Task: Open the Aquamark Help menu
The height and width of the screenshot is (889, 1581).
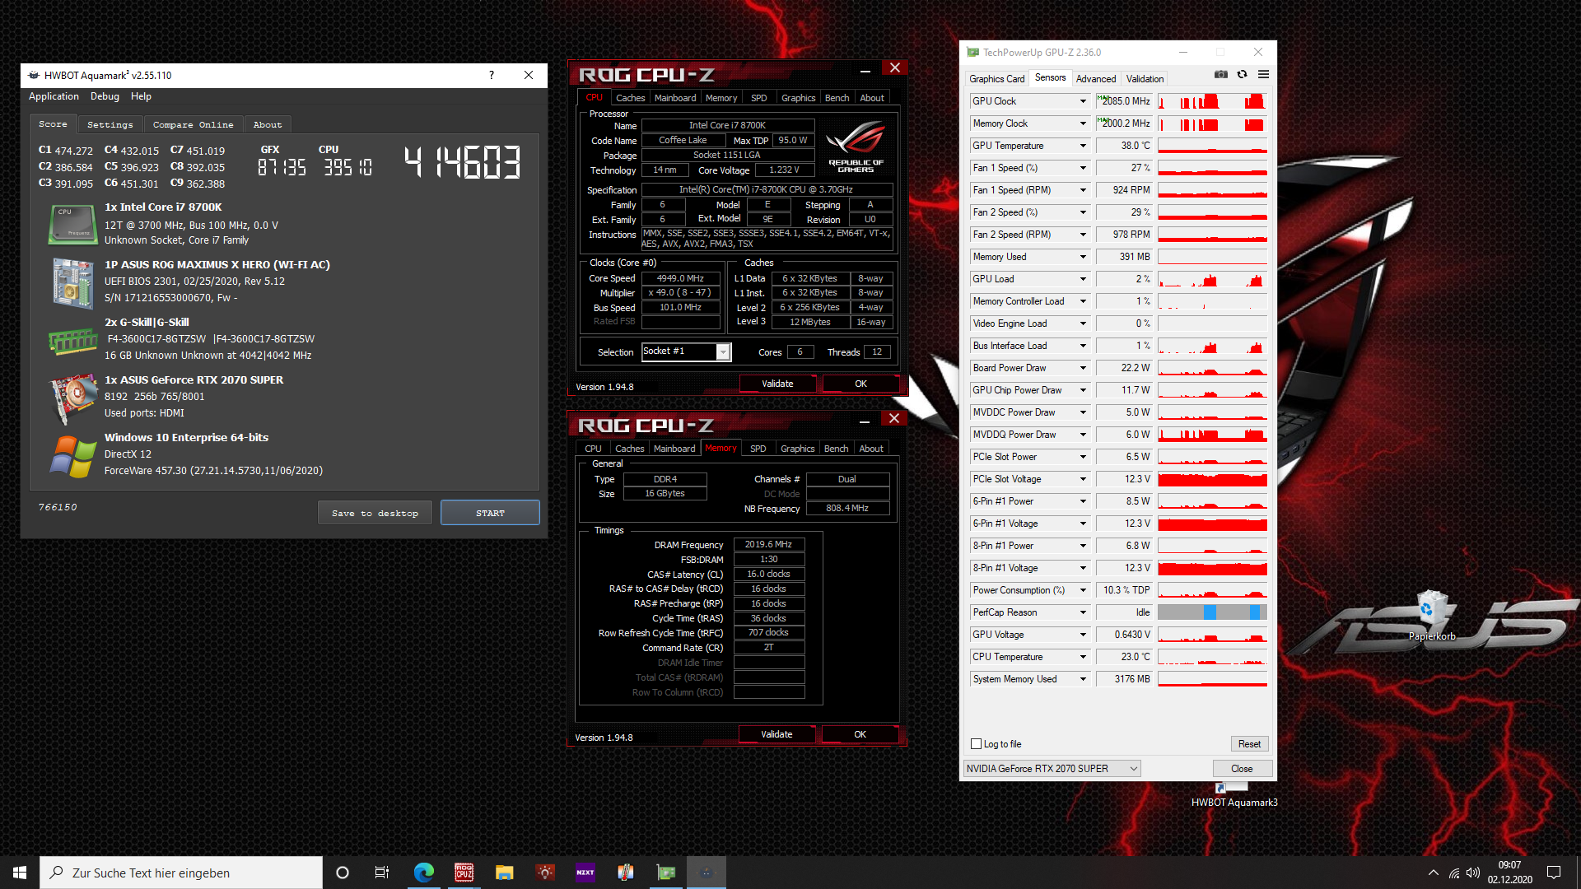Action: (x=141, y=96)
